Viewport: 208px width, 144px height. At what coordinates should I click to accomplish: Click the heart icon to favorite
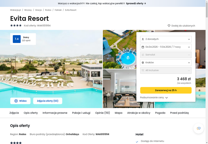click(169, 26)
